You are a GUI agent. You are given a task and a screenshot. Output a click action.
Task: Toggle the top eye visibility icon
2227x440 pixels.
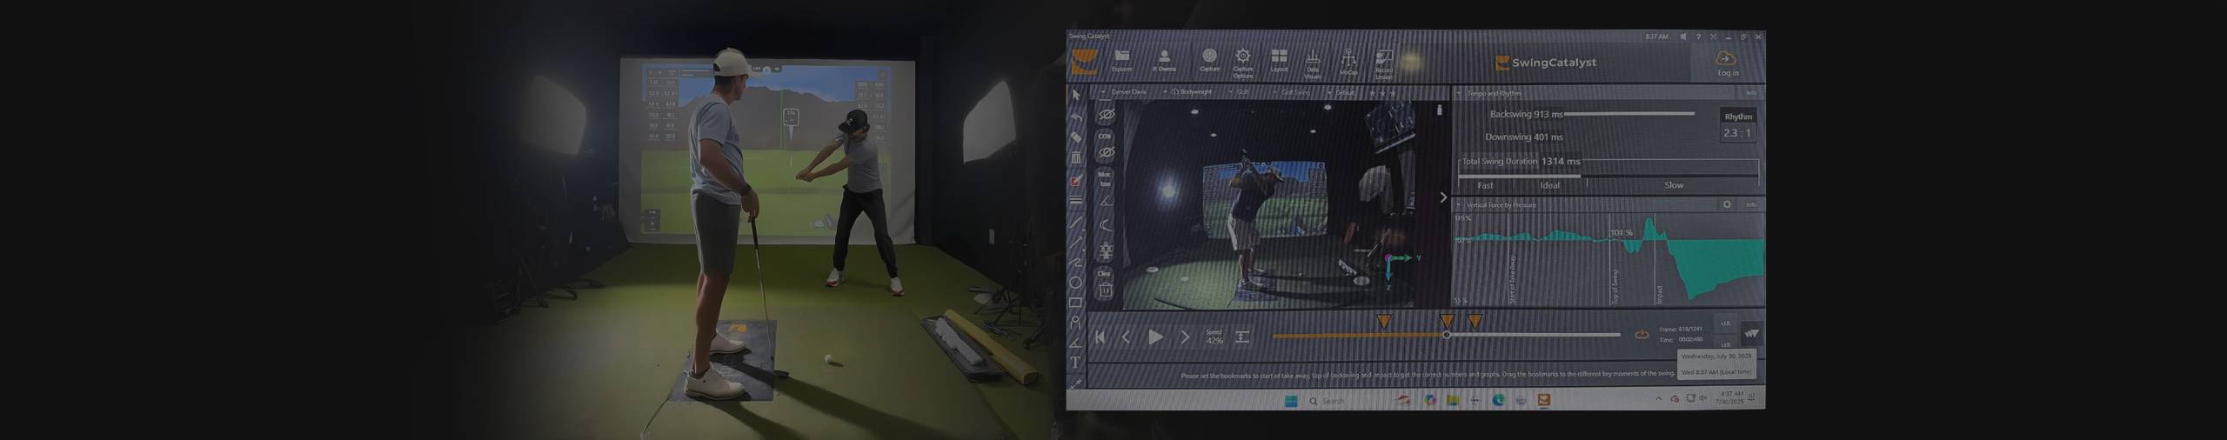point(1106,115)
